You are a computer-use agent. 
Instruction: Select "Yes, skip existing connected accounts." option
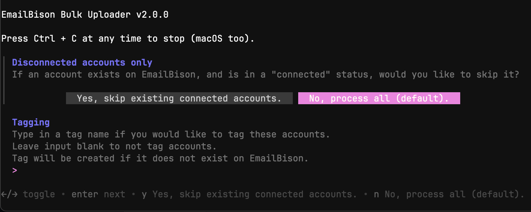pos(179,98)
